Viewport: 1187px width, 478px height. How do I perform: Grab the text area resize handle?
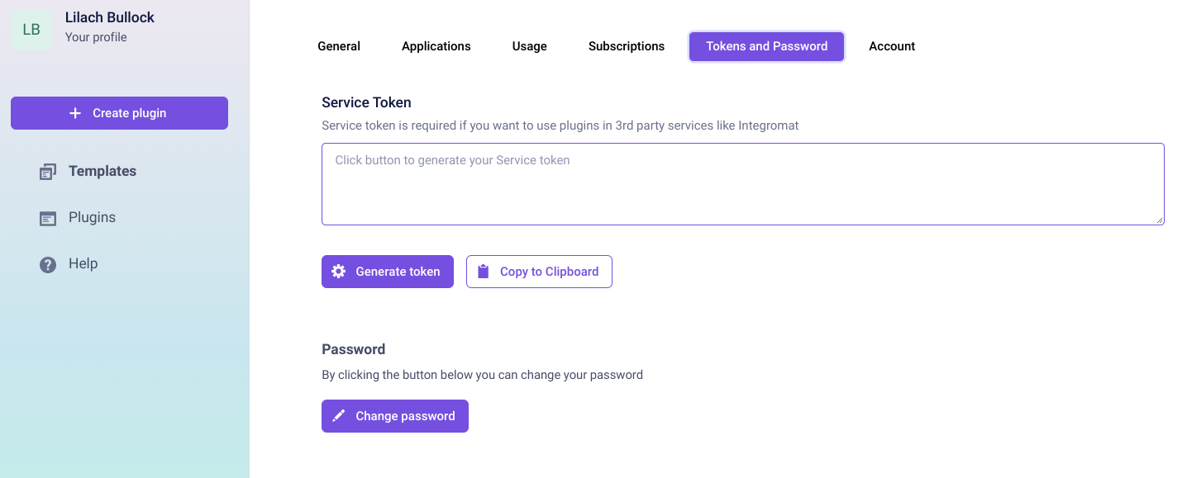tap(1160, 220)
